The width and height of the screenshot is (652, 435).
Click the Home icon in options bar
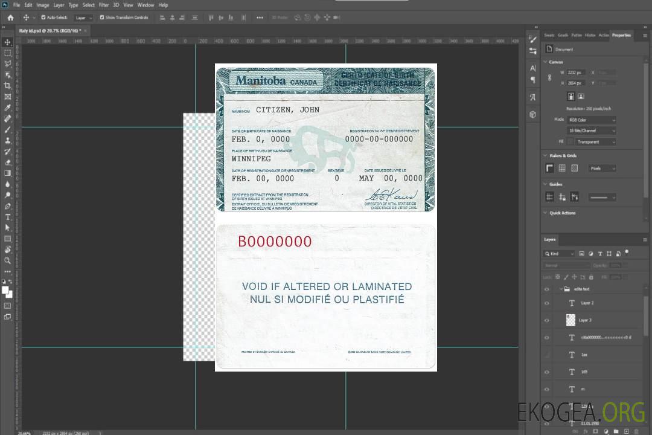pos(10,18)
